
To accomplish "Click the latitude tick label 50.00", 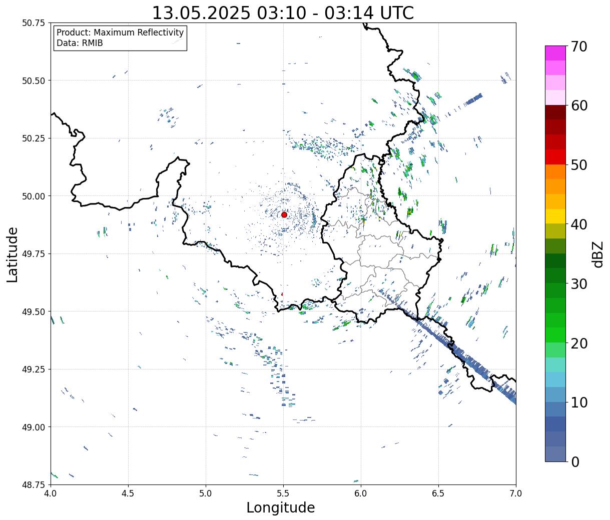I will coord(34,196).
